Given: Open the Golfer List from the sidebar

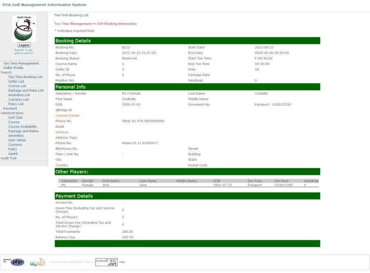Looking at the screenshot, I should (17, 81).
